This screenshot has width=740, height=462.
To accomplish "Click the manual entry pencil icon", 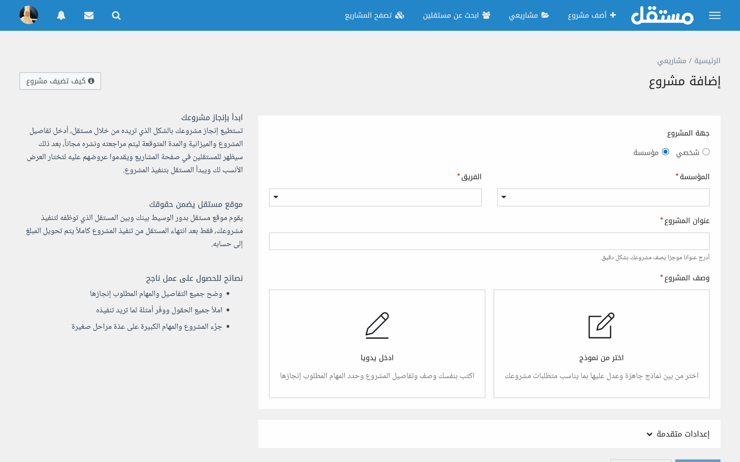I will (x=377, y=325).
